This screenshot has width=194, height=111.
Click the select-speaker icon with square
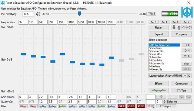pos(186,45)
